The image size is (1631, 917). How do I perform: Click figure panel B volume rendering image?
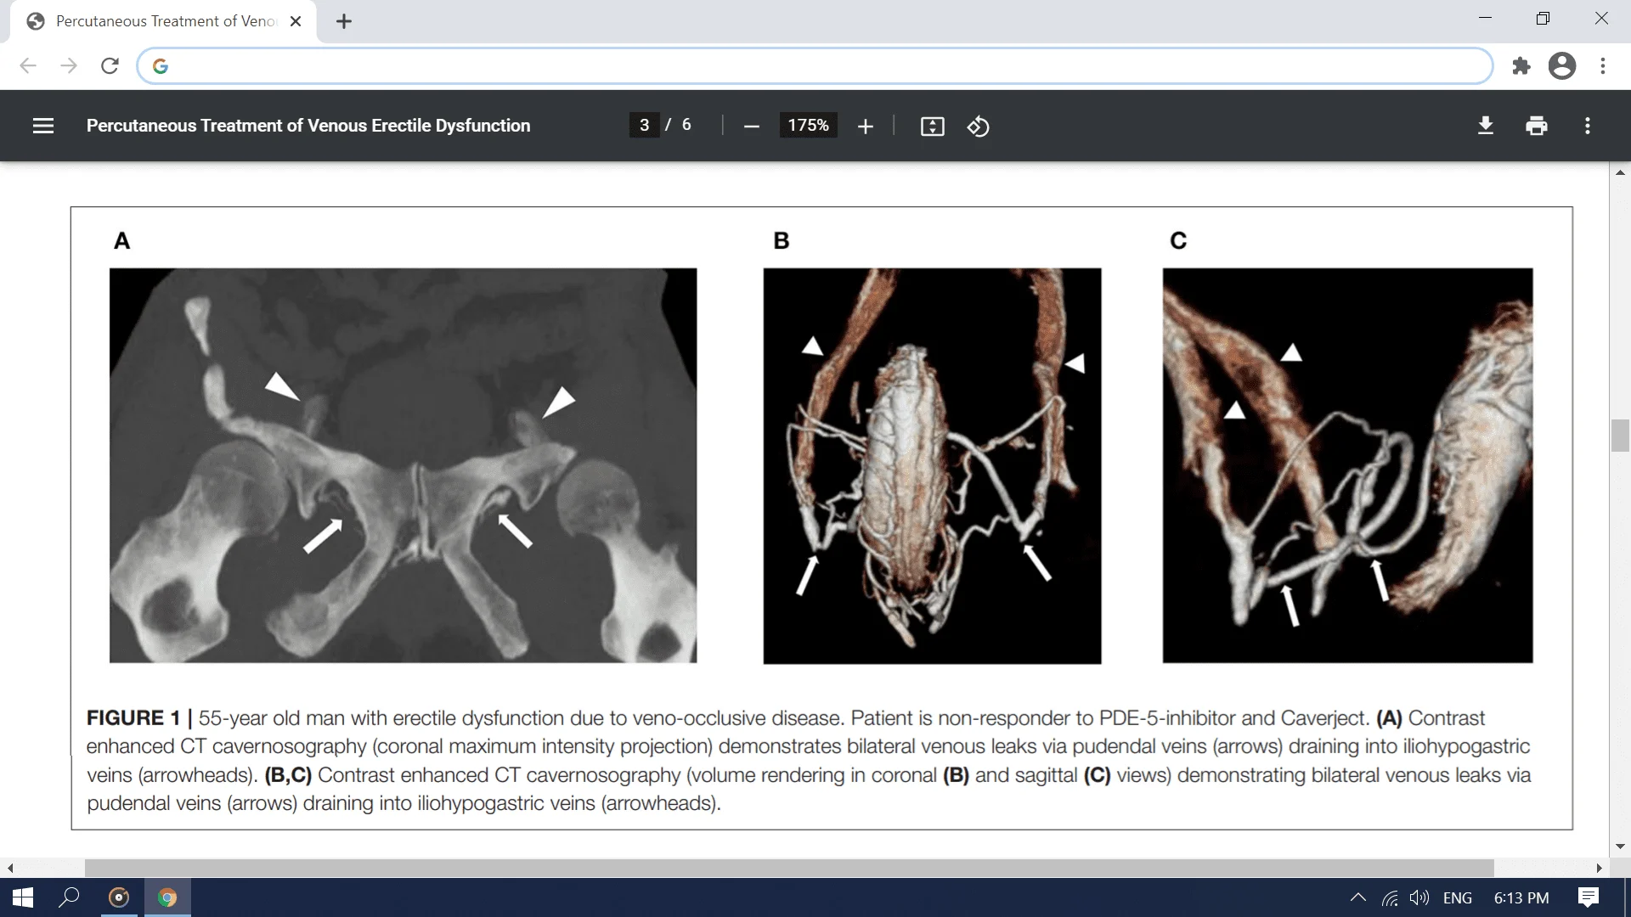[932, 465]
